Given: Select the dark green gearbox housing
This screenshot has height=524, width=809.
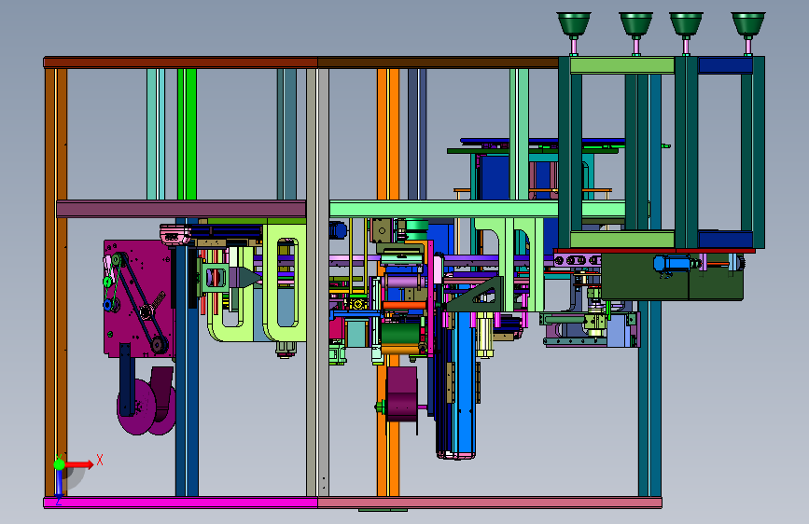Looking at the screenshot, I should 672,276.
